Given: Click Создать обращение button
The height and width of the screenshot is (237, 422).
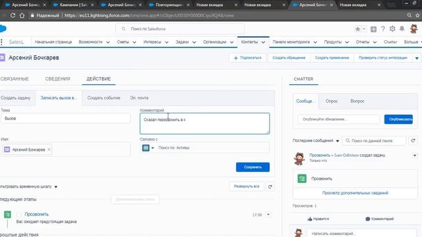Looking at the screenshot, I should click(289, 58).
